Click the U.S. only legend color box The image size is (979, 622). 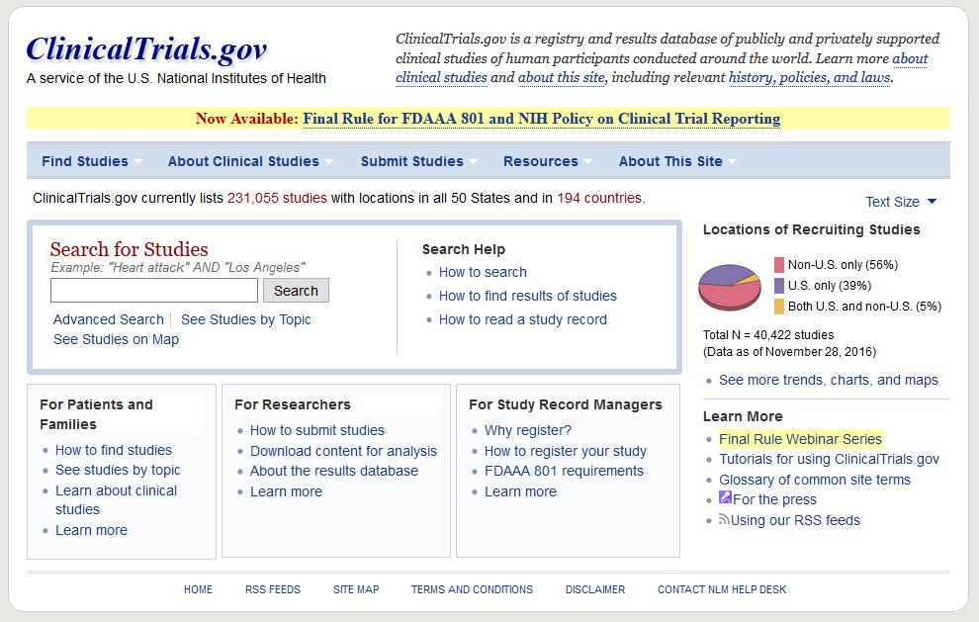(x=778, y=286)
